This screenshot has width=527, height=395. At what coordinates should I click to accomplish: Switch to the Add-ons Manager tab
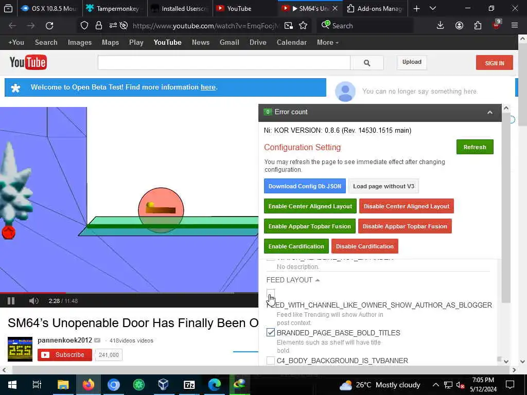tap(376, 8)
